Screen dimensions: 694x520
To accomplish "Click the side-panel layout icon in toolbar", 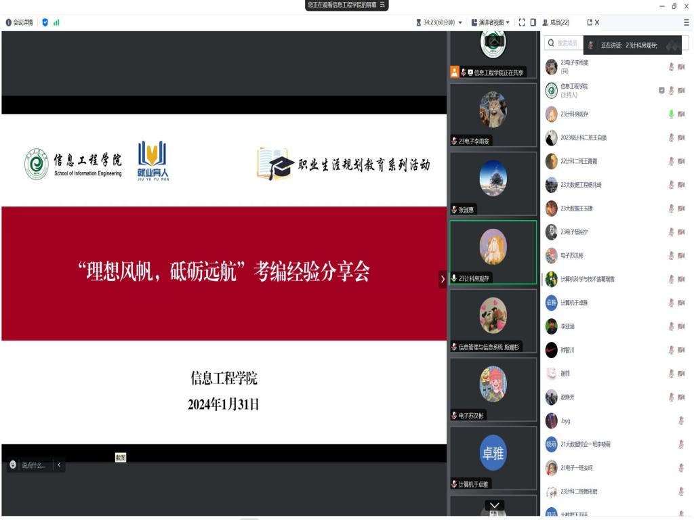I will pos(533,22).
